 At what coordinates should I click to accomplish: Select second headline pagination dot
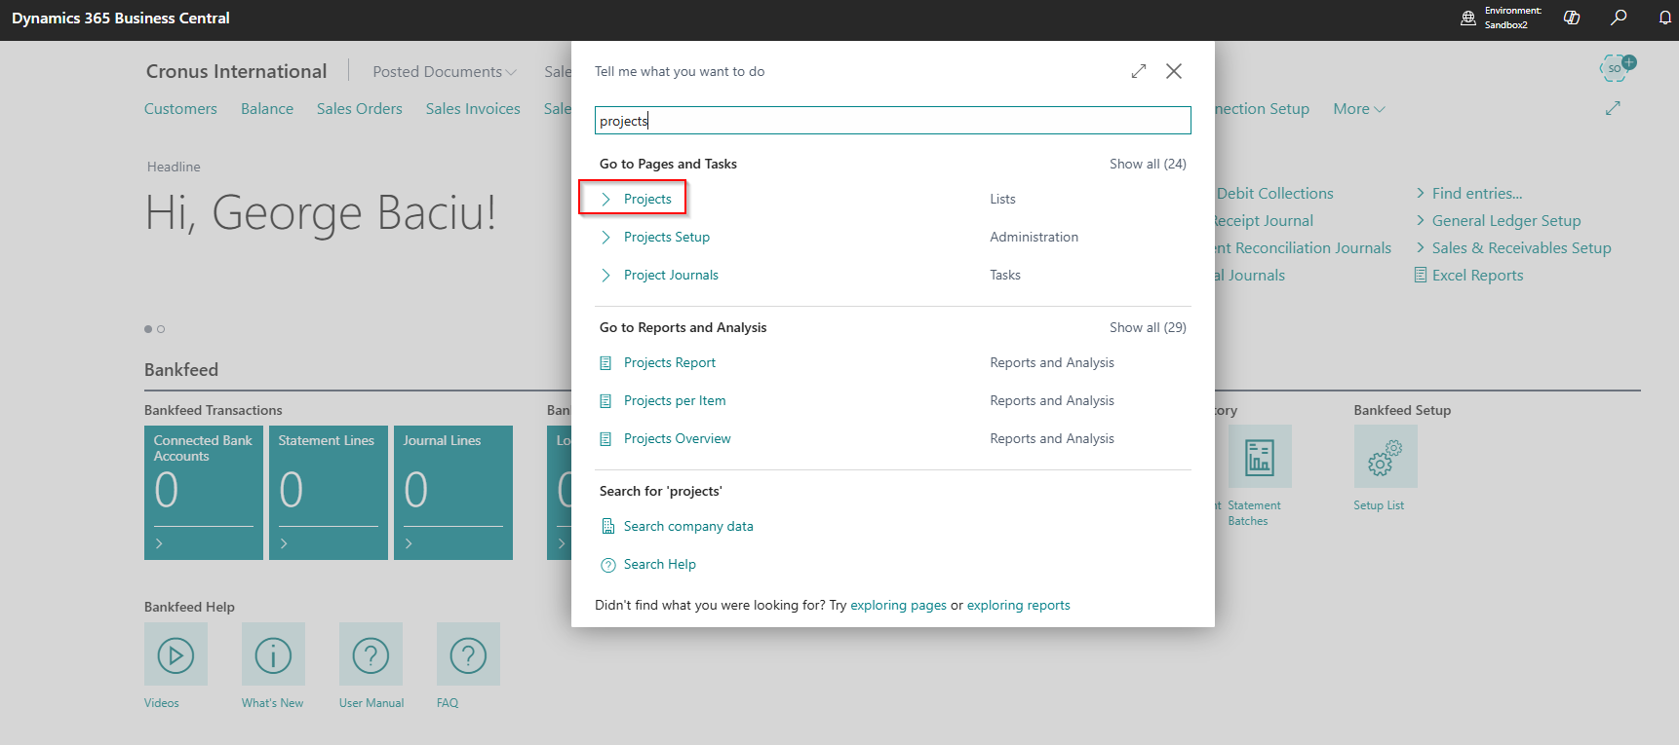click(x=161, y=329)
